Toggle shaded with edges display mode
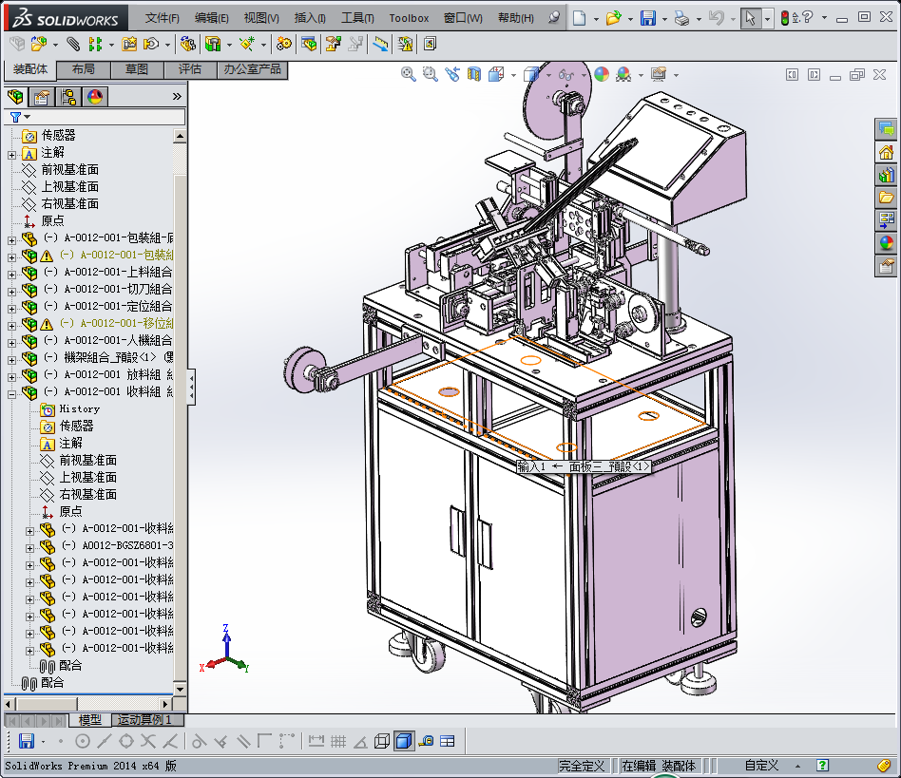This screenshot has height=778, width=901. (x=404, y=741)
